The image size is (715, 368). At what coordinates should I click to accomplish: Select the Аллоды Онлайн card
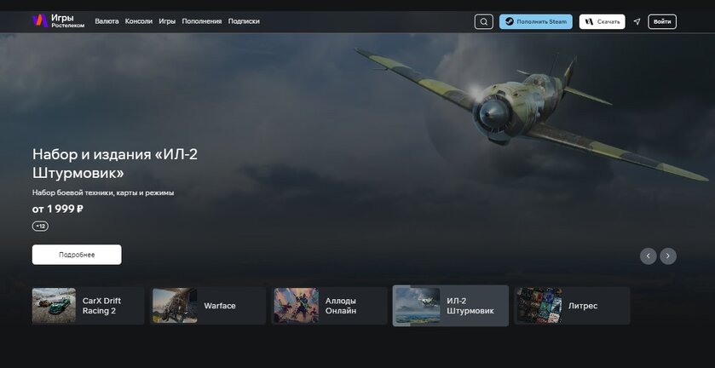[x=330, y=306]
